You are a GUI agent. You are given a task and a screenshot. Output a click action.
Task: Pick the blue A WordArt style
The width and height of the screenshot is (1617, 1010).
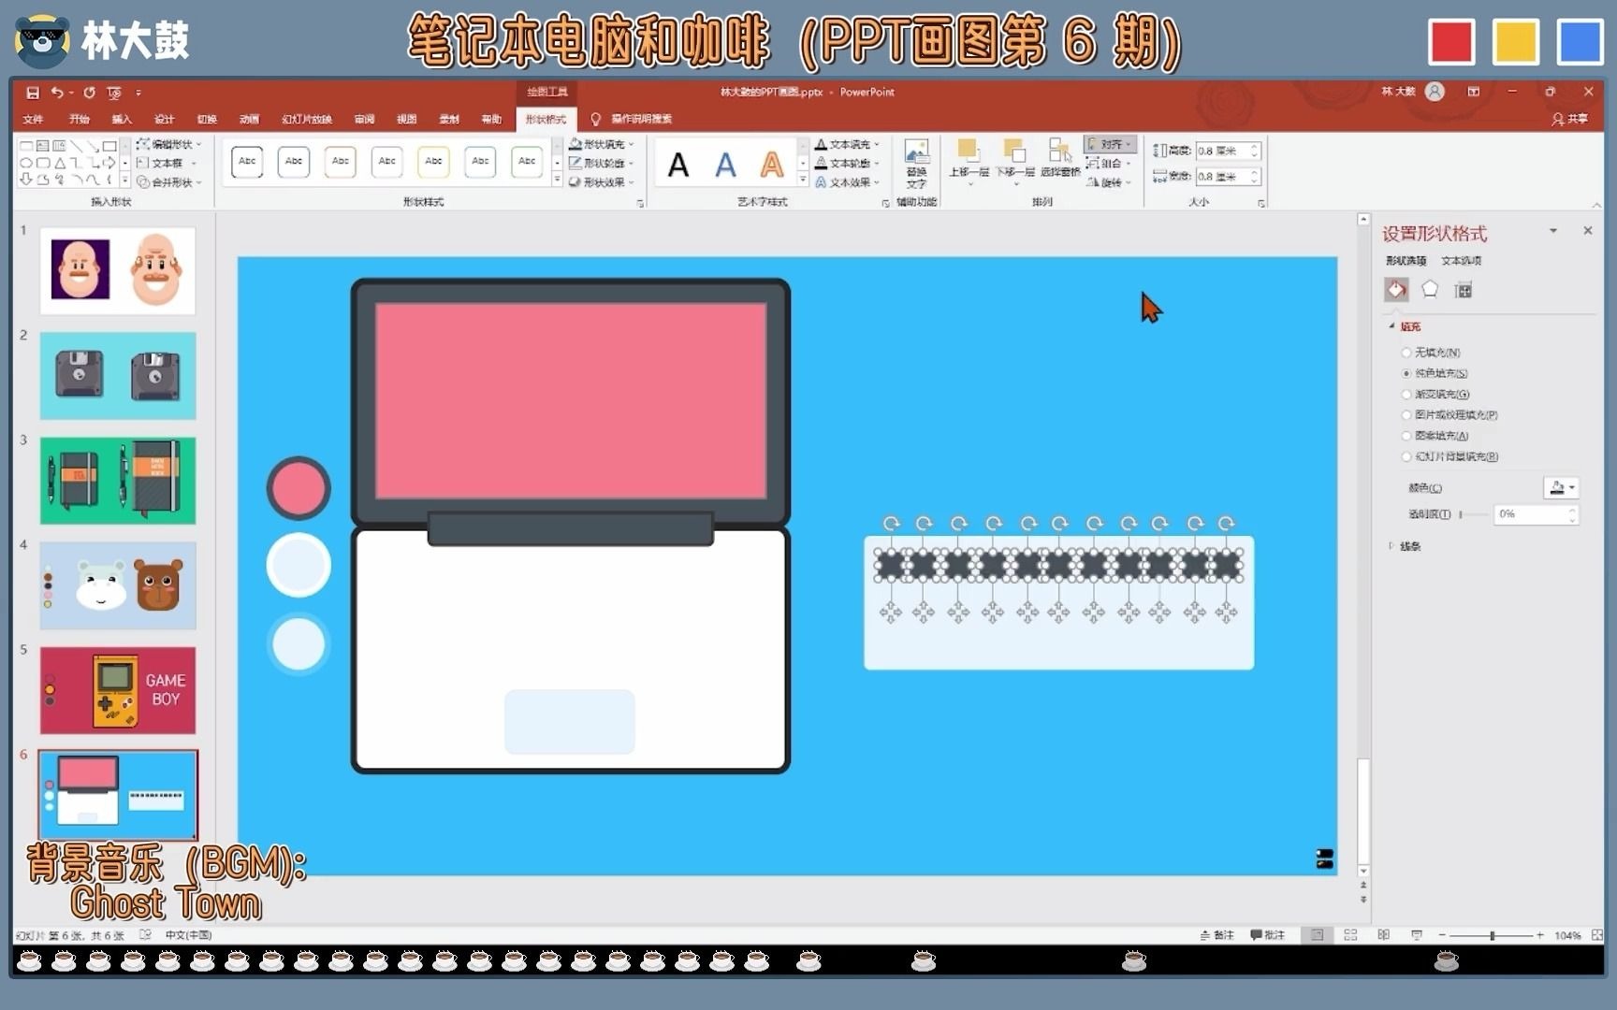pos(725,166)
